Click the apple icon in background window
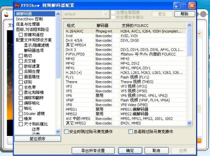This screenshot has width=210, height=156. click(6, 15)
